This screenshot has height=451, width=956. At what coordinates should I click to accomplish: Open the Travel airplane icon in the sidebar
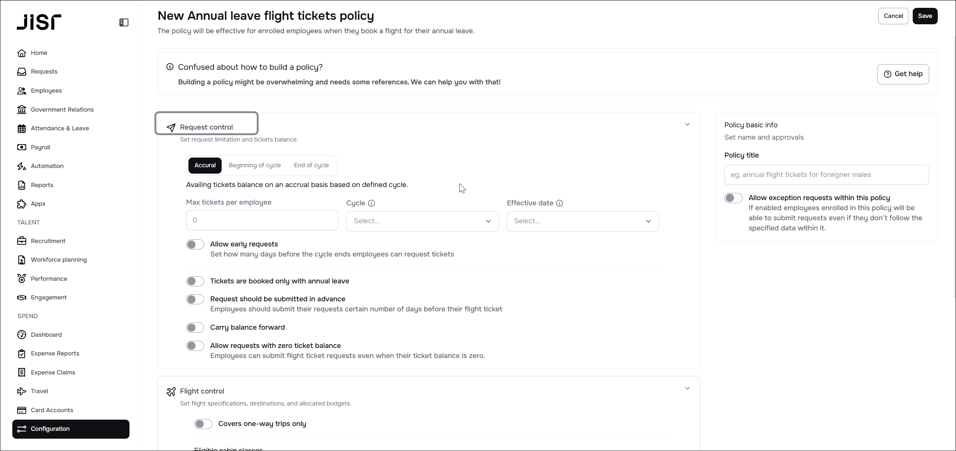coord(22,391)
